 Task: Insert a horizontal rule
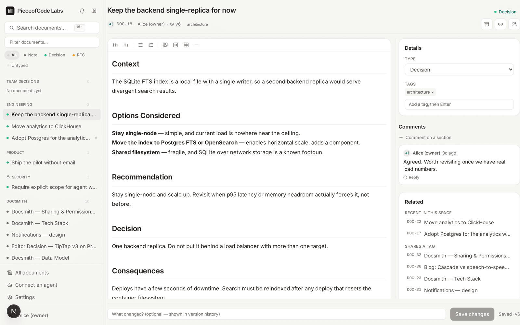coord(197,45)
